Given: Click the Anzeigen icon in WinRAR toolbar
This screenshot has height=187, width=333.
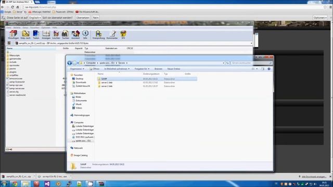Looking at the screenshot, I should 46,35.
